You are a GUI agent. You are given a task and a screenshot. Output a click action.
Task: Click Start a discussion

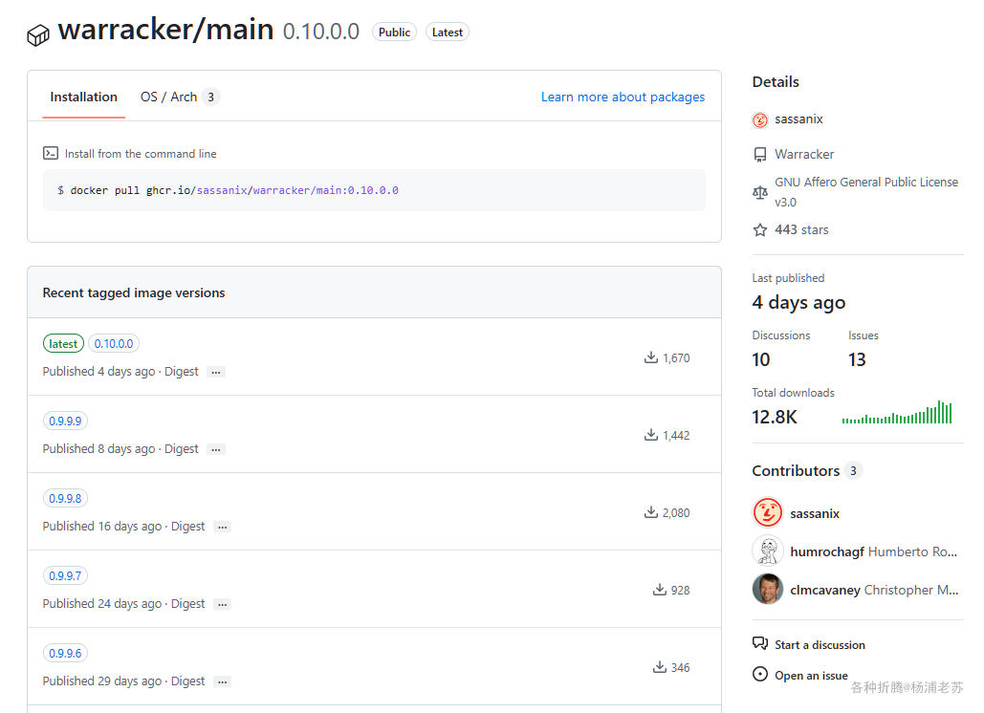820,644
